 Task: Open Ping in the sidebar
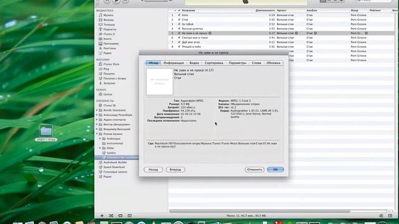click(106, 69)
